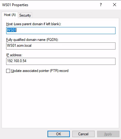Click the PTR record checkbox label text
This screenshot has height=139, width=121.
click(x=40, y=71)
